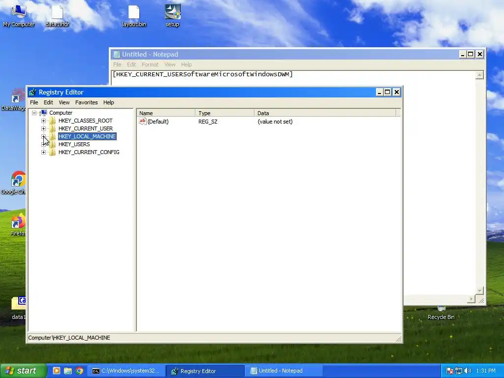Click Notepad horizontal scroll right arrow

tap(471, 299)
